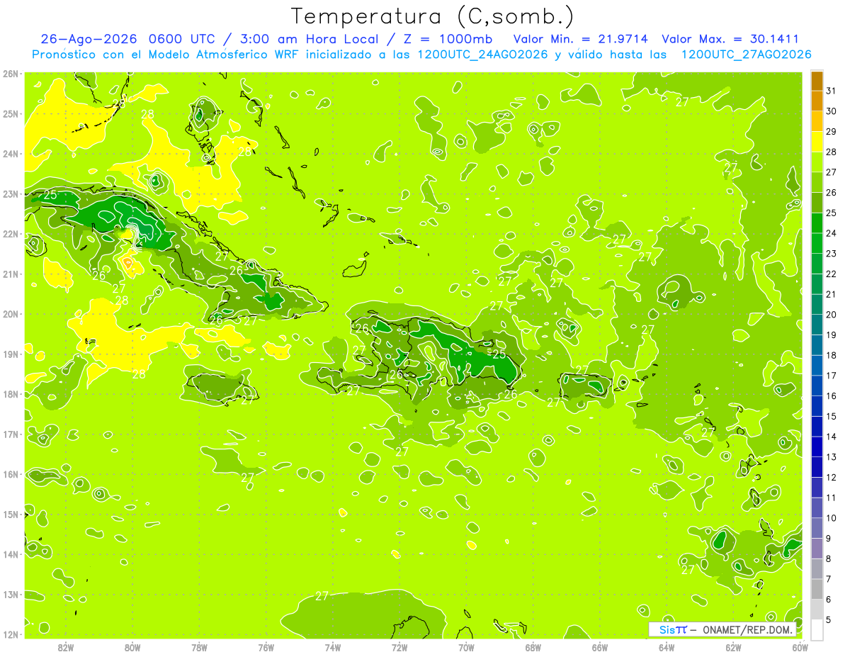
Task: Click the latitude axis label '12N'
Action: 11,634
